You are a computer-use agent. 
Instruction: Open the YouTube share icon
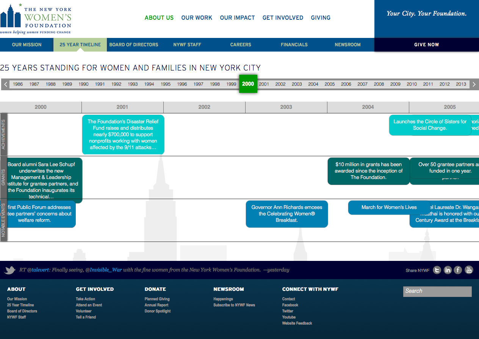[x=469, y=270]
